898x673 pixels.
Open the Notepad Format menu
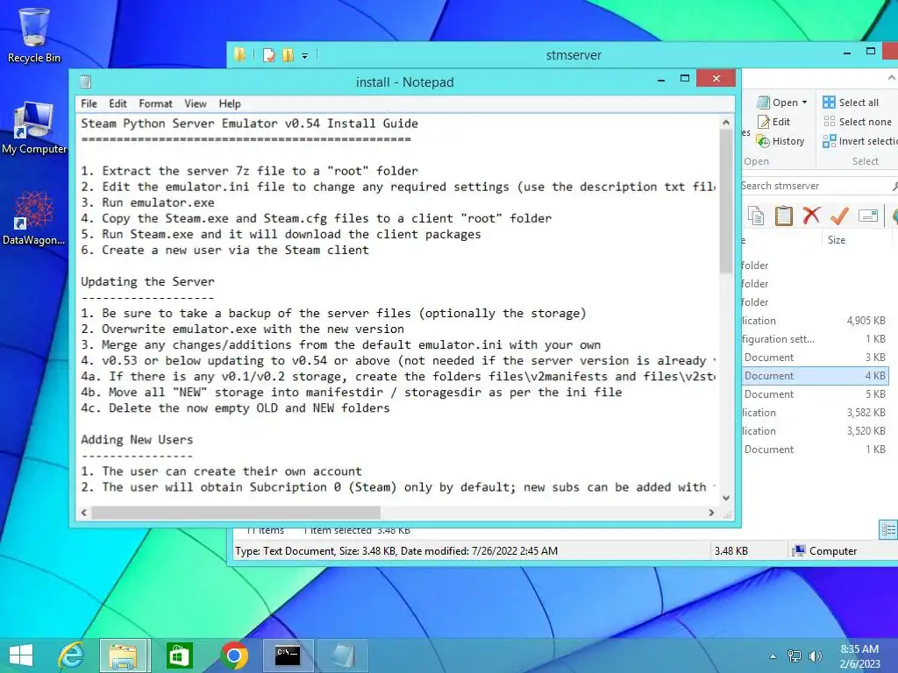pos(155,103)
